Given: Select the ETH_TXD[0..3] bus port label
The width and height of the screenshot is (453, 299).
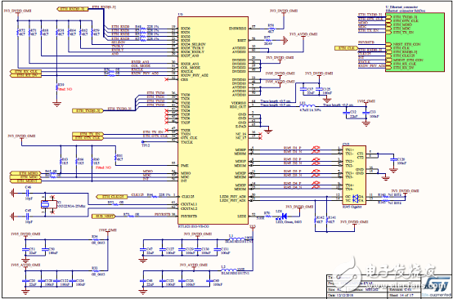Looking at the screenshot, I should (x=87, y=111).
